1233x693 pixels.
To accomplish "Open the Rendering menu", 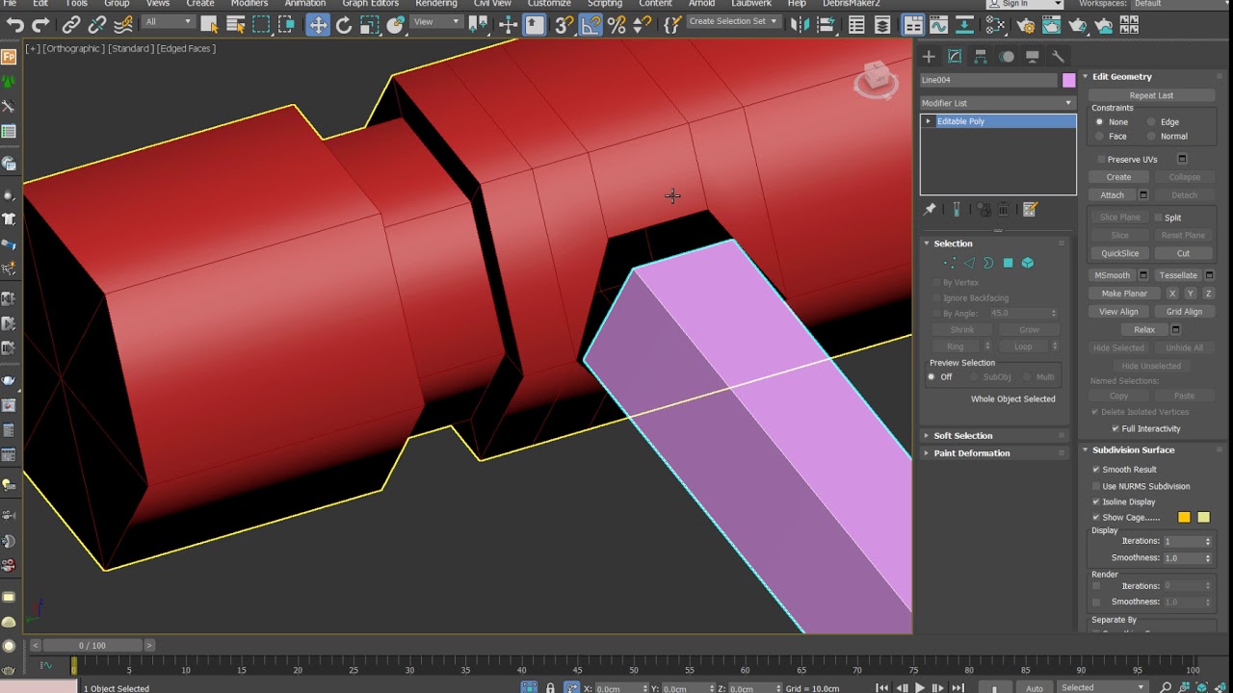I will point(436,4).
